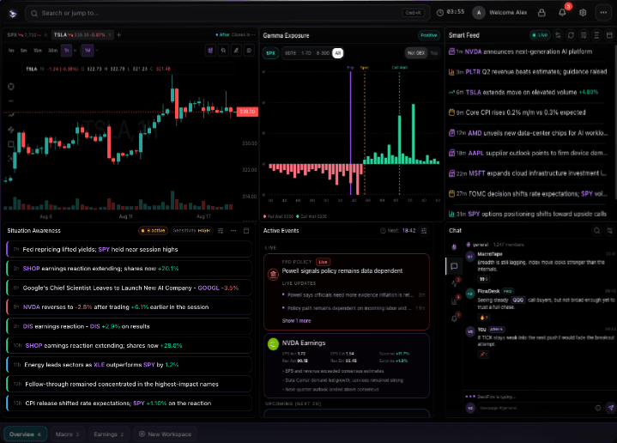Open the GOOGL Chief Scientist Leaves alert row
The width and height of the screenshot is (617, 443).
click(x=130, y=288)
